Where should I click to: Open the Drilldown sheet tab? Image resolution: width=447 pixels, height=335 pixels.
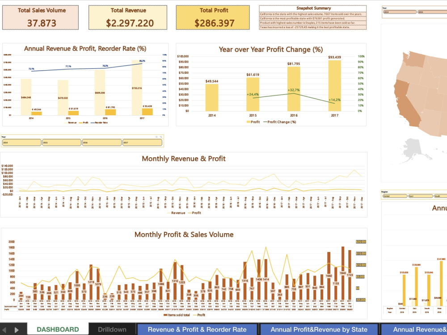112,329
